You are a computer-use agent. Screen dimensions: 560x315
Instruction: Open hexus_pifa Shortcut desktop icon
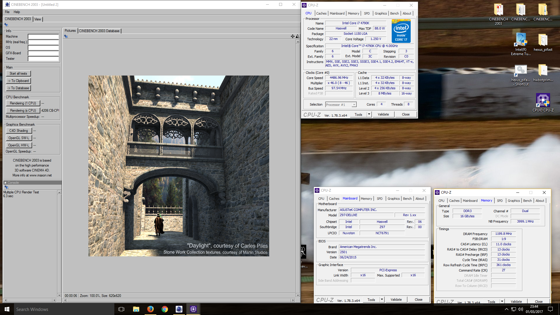tap(521, 75)
